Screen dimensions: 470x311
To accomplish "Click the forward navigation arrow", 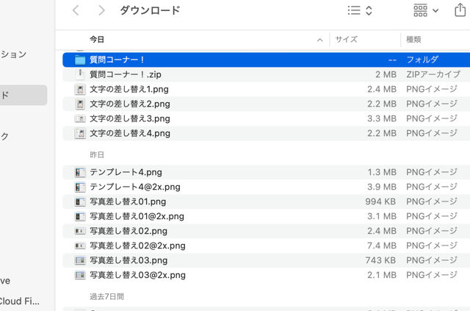I will [x=101, y=10].
